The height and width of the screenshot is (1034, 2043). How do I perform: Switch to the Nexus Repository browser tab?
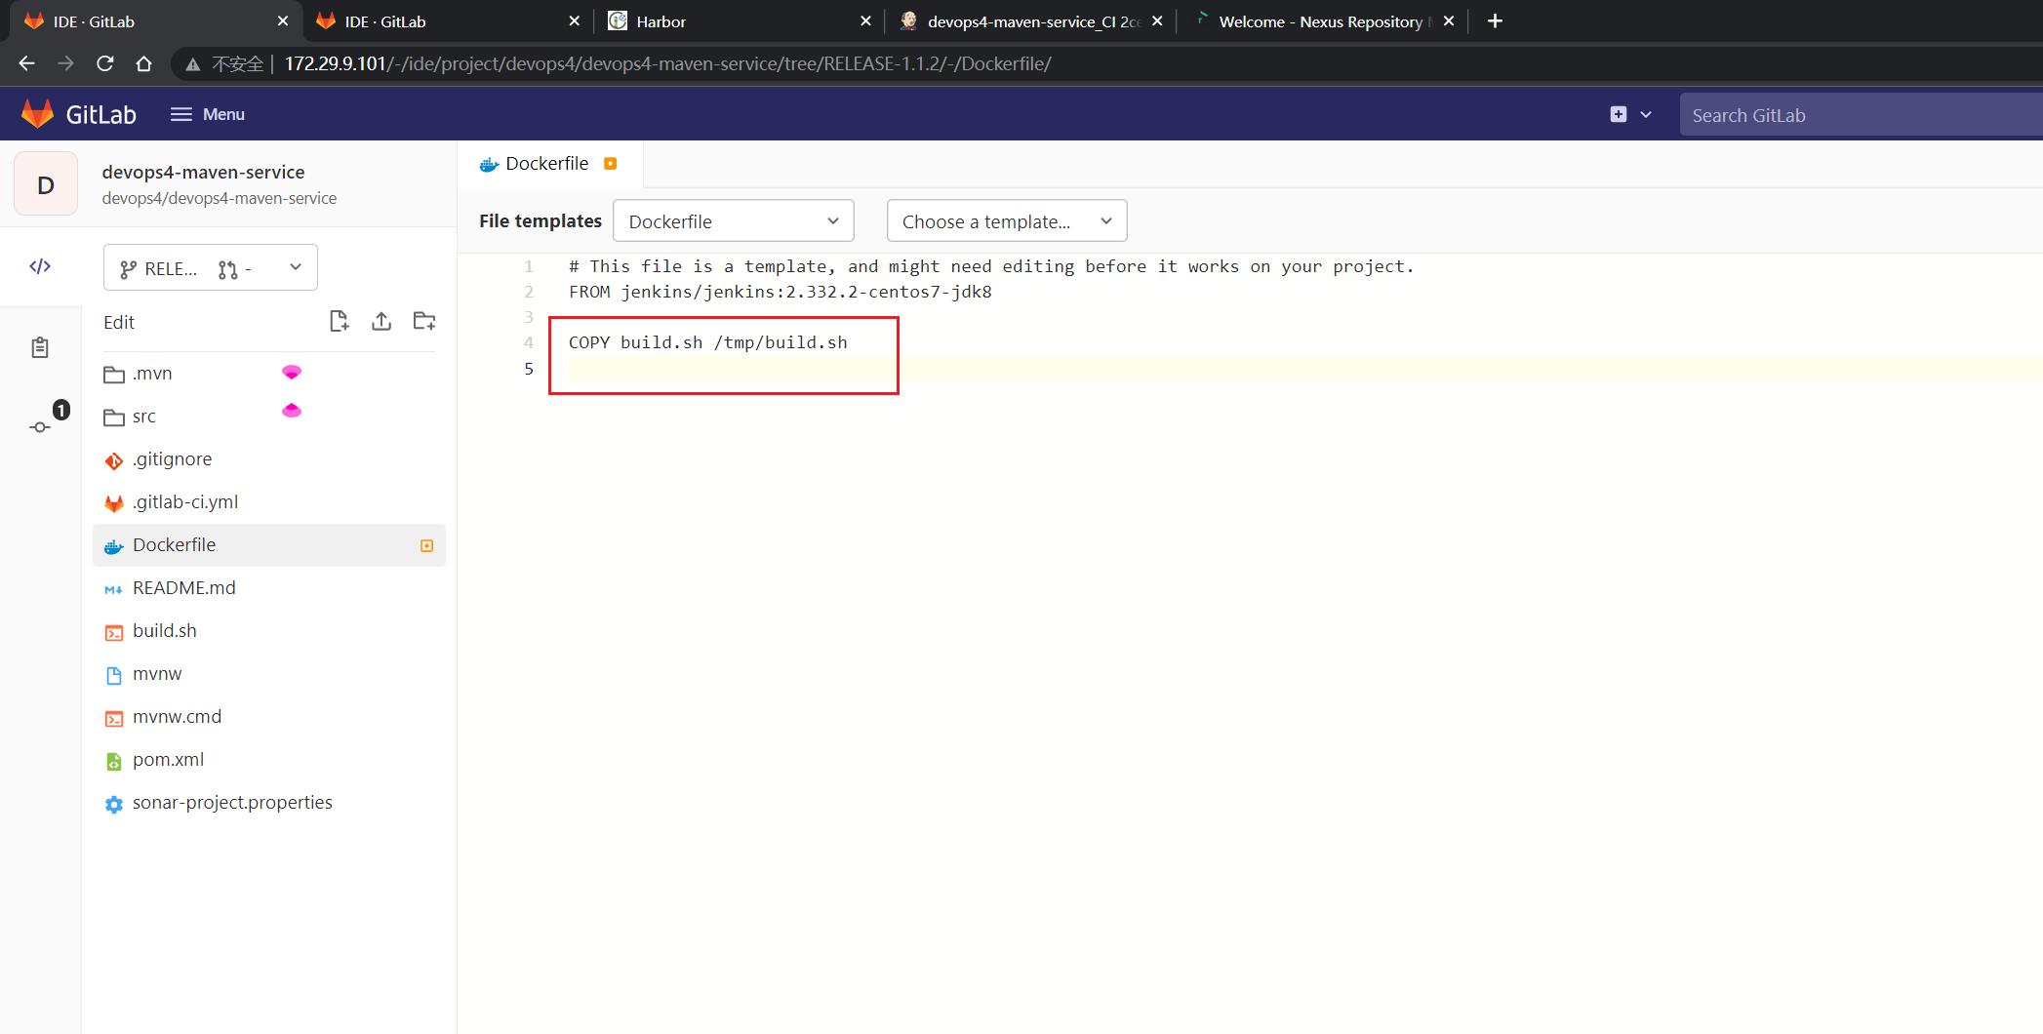1319,21
